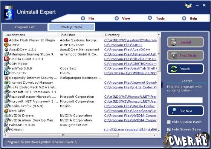Screen dimensions: 211x149
Task: Click the list's down scroll arrow
Action: (x=159, y=131)
